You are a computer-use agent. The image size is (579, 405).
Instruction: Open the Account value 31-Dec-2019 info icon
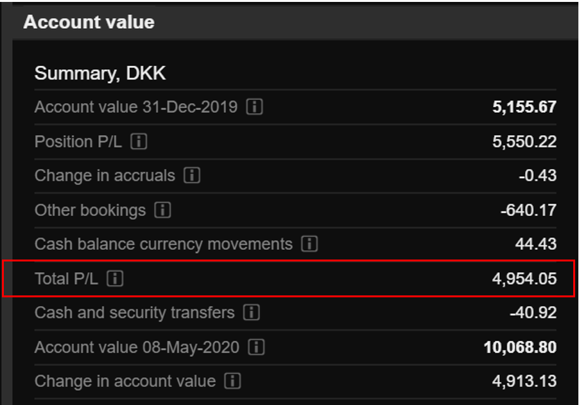click(x=254, y=107)
